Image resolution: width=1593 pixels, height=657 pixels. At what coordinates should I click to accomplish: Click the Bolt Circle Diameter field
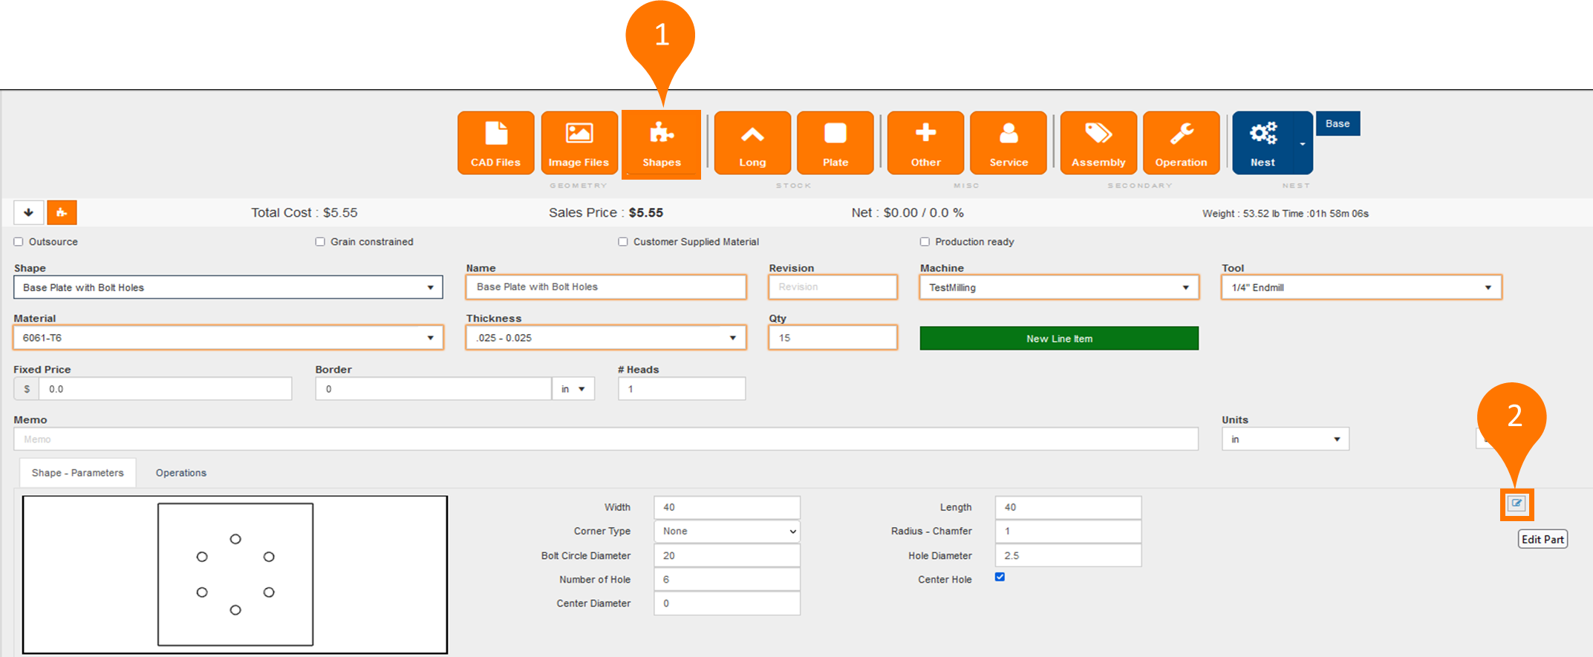[726, 555]
